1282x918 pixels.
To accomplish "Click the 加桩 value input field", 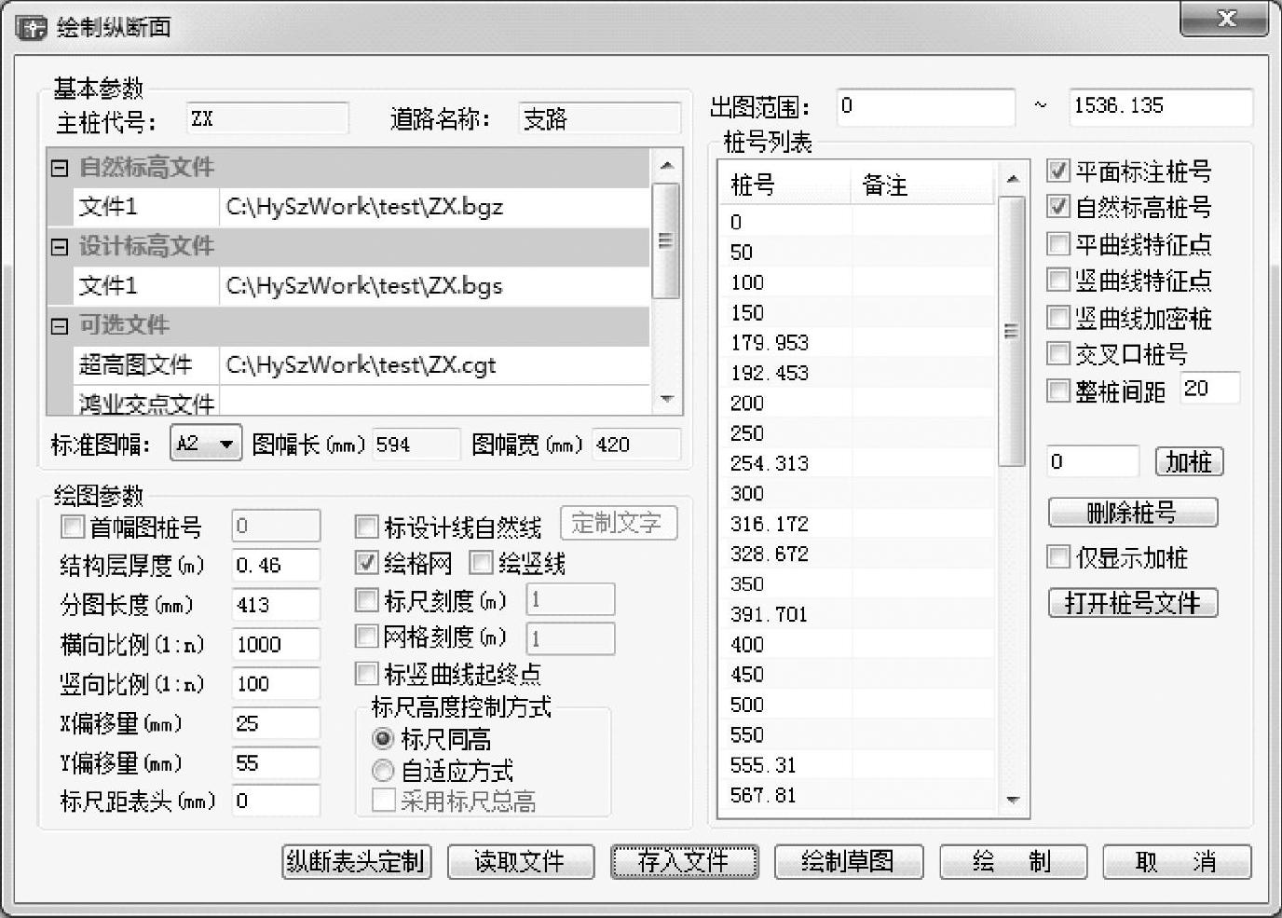I will click(x=1093, y=461).
